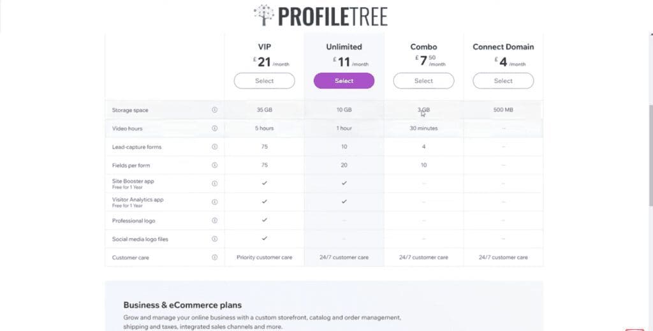Click the Priority customer care cell
The height and width of the screenshot is (331, 653).
(265, 257)
